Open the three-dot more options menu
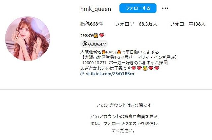The height and width of the screenshot is (140, 212). pos(165,8)
